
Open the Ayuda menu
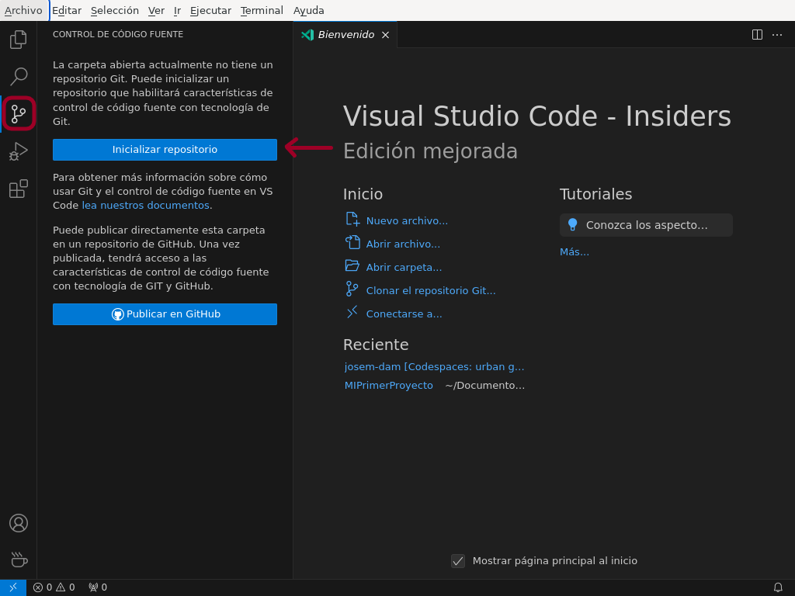[x=308, y=11]
